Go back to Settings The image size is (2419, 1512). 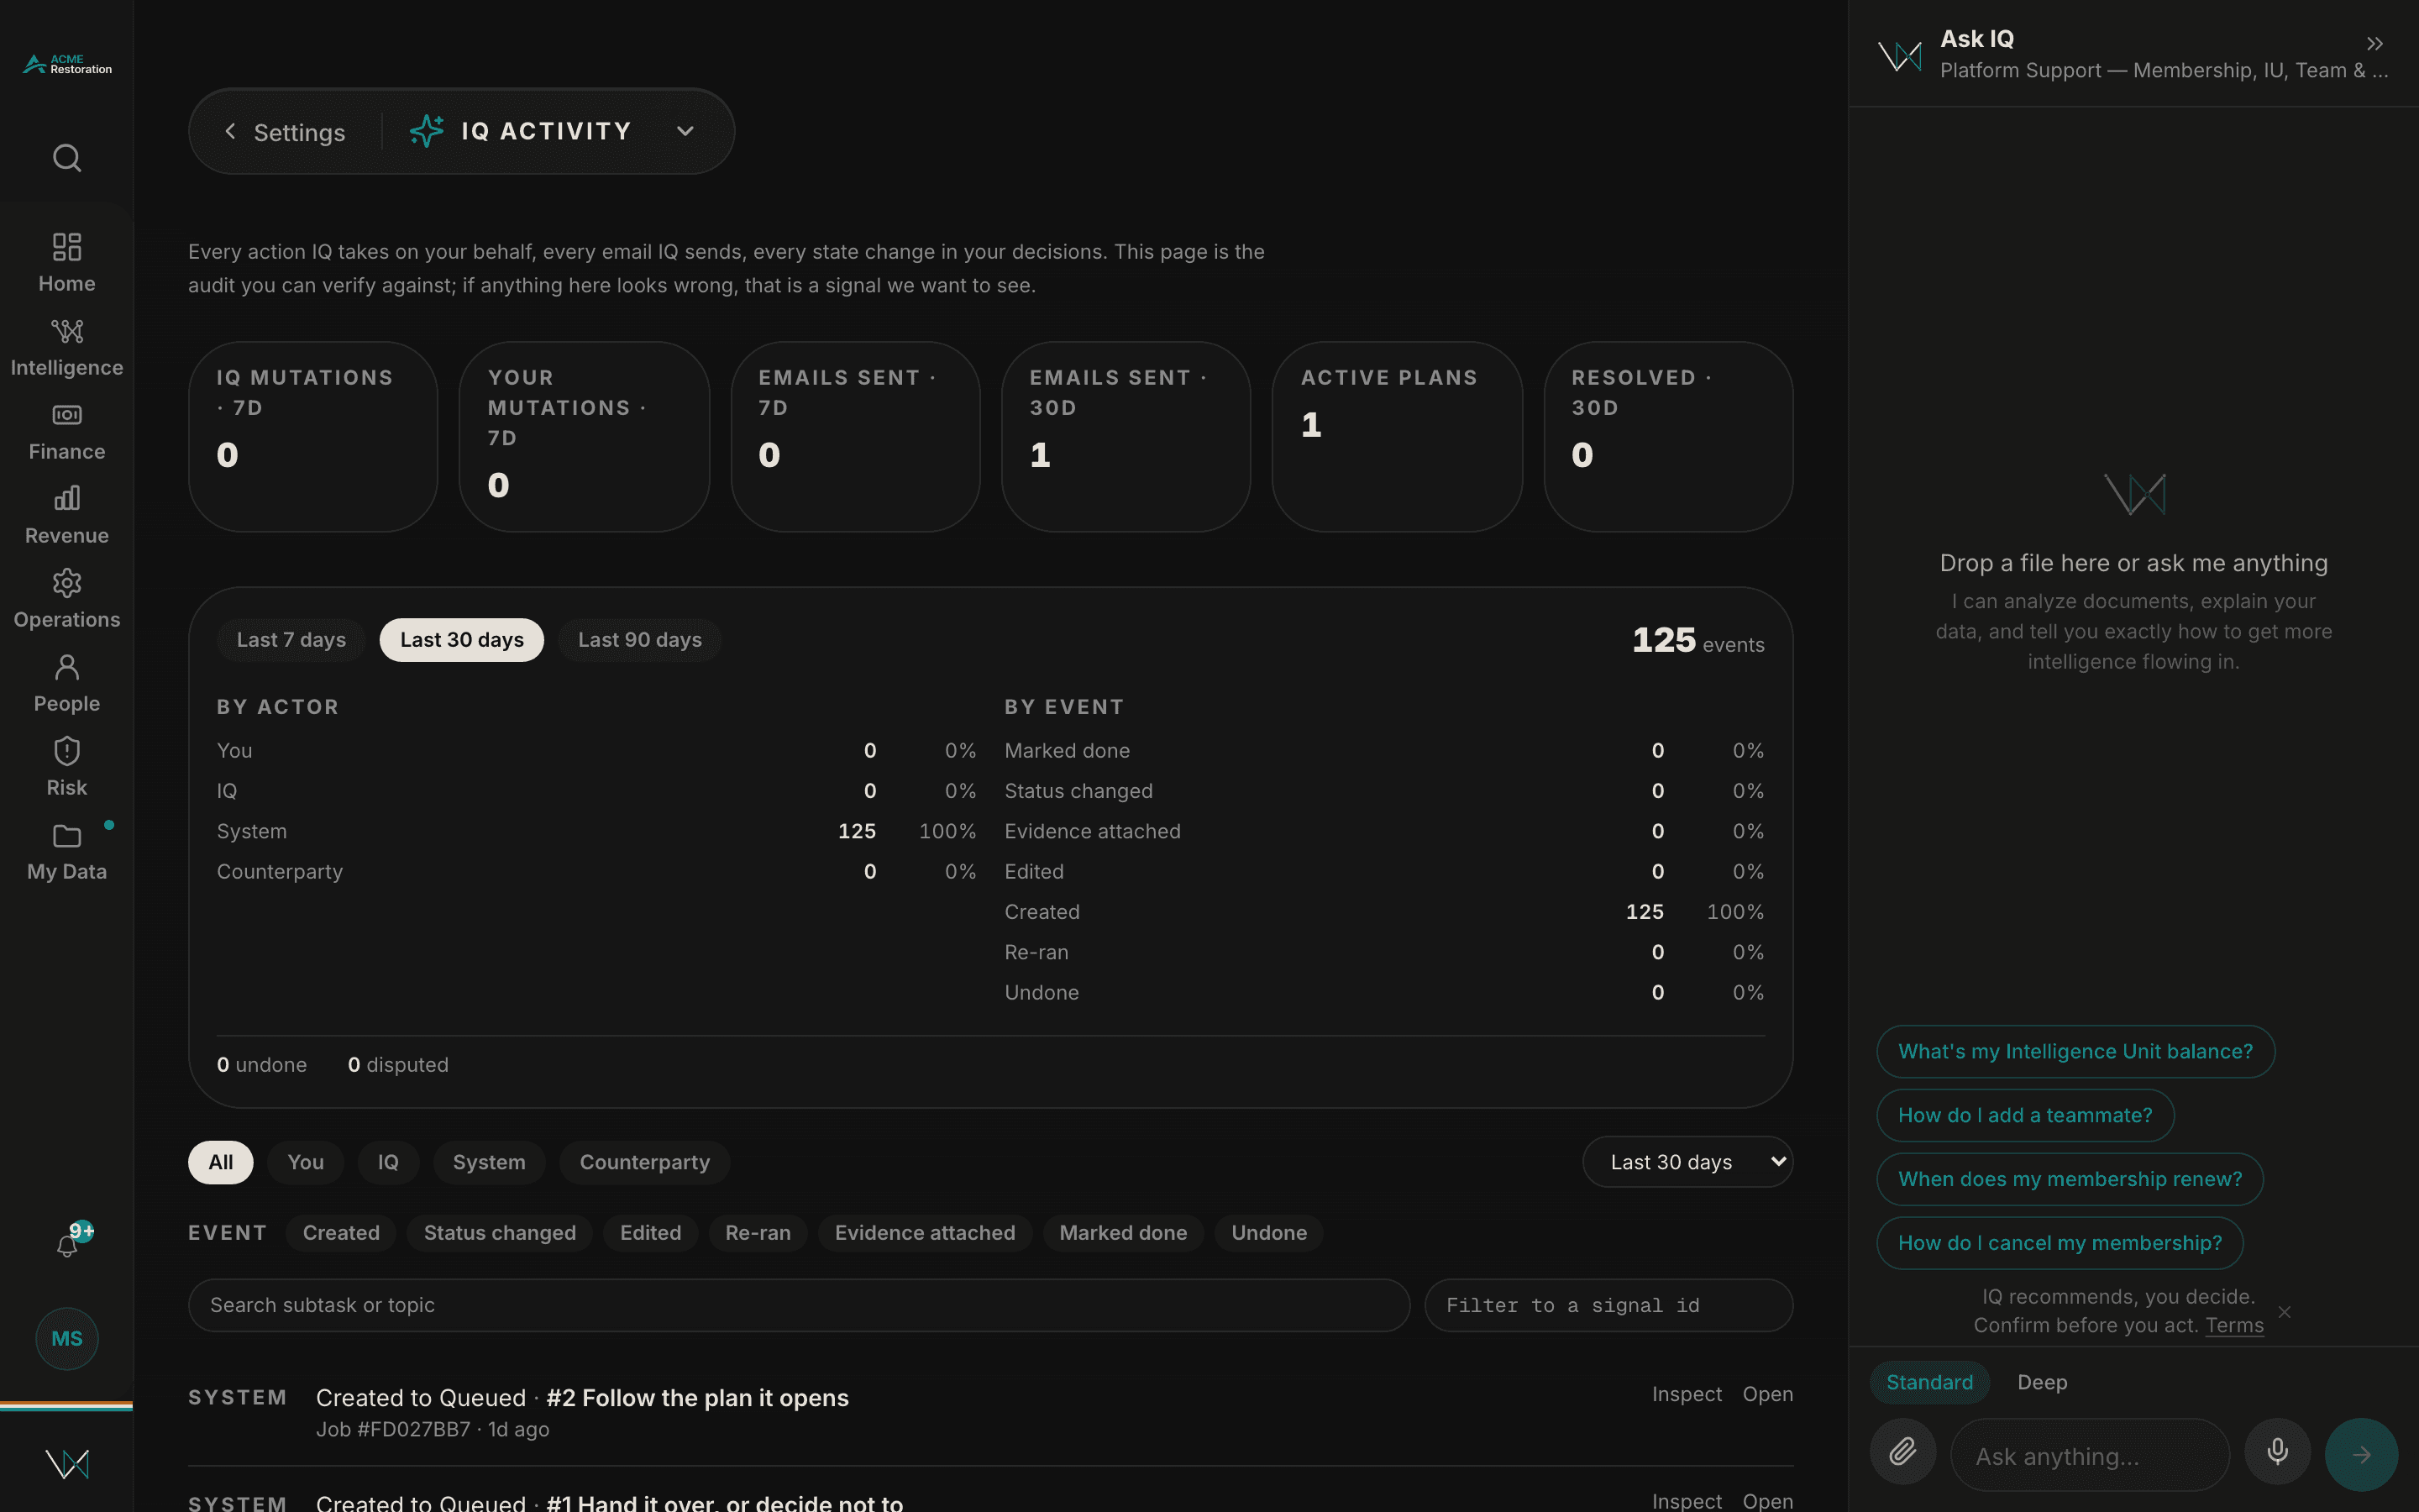point(285,132)
